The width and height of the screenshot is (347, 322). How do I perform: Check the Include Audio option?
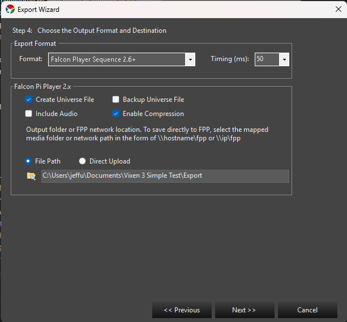click(x=28, y=114)
